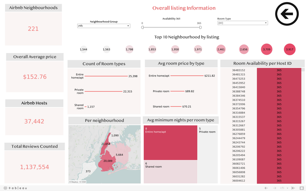Click the 221 Airbnb Neighbourhoods value
This screenshot has width=306, height=191.
pyautogui.click(x=33, y=29)
